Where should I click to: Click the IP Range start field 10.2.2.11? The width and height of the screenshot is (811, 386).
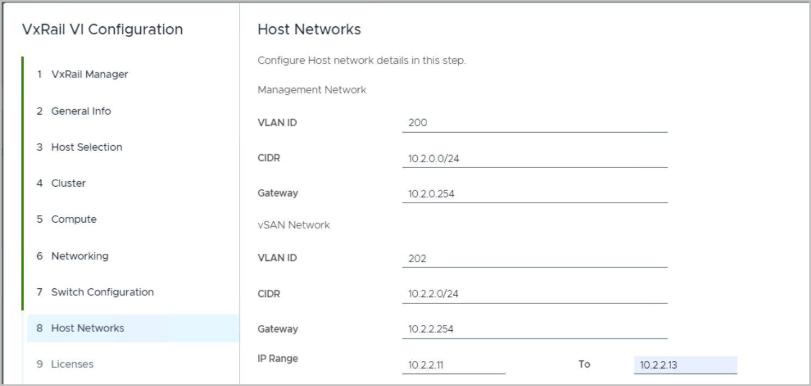pos(453,365)
